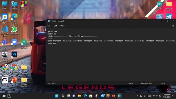Open the weather widget showing 29°C Cloudy
176x99 pixels.
(7, 96)
